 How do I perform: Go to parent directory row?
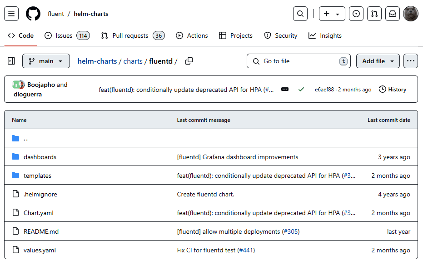[x=211, y=138]
